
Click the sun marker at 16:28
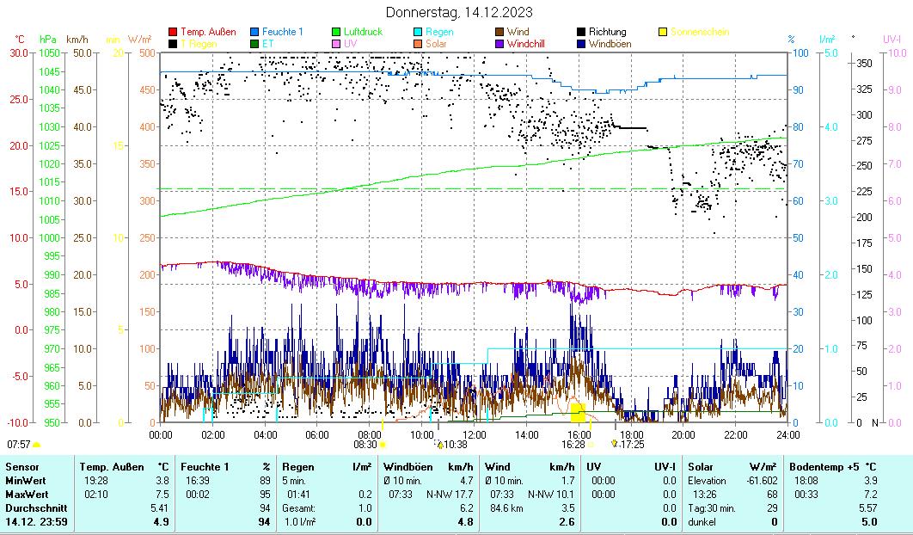[x=591, y=445]
